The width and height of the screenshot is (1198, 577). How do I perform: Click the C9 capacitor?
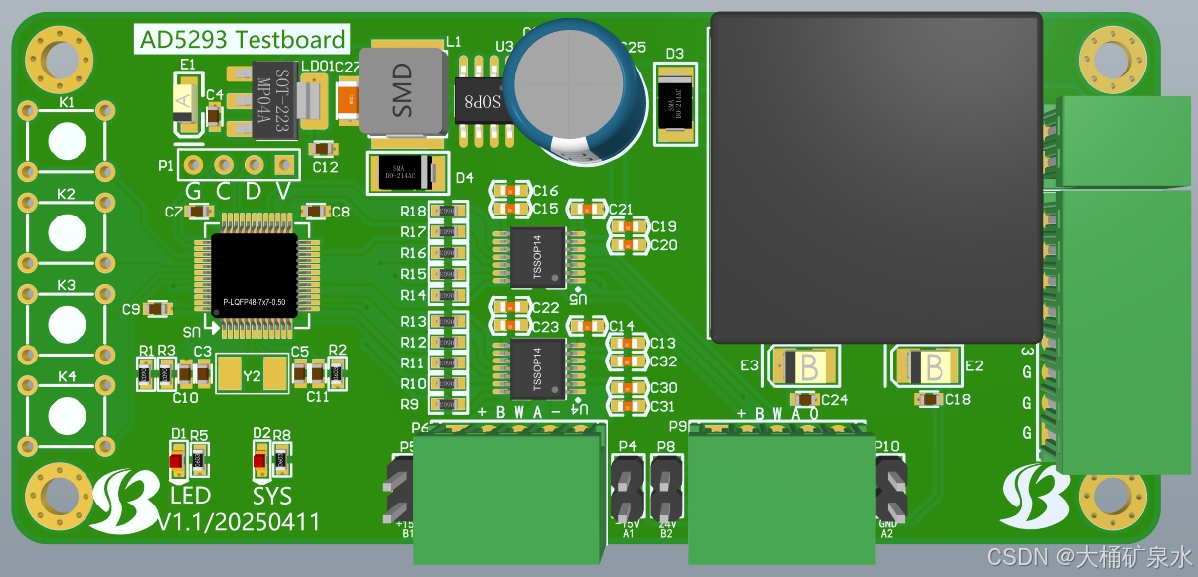tap(158, 309)
